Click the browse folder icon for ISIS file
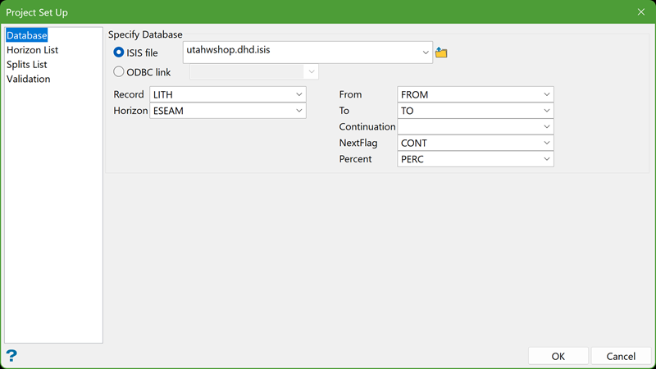 click(441, 52)
